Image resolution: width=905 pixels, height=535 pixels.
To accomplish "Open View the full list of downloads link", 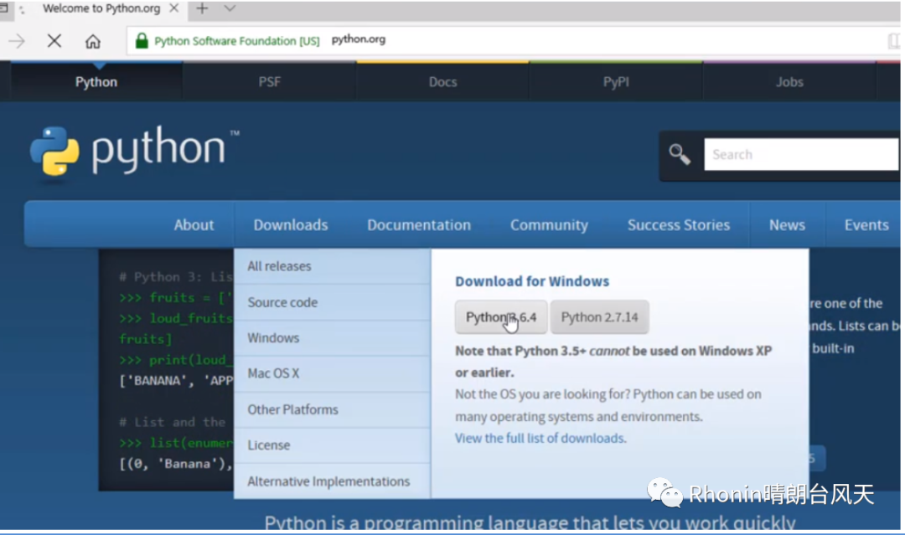I will pos(540,438).
